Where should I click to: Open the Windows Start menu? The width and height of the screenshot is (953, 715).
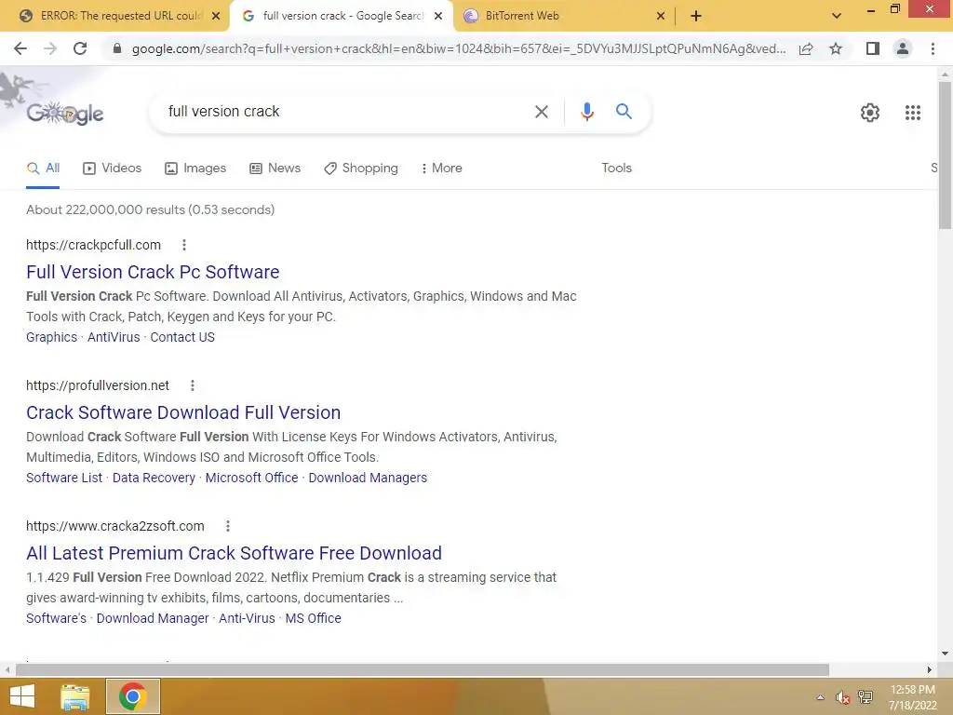click(x=22, y=696)
